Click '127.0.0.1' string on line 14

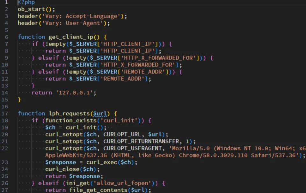[74, 93]
